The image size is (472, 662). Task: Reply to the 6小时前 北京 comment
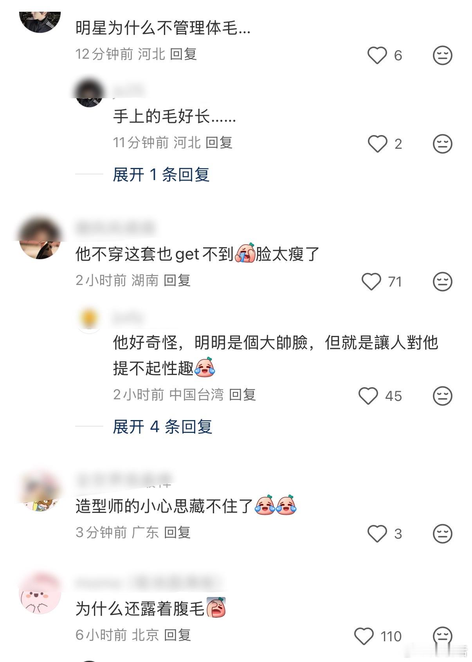(177, 635)
